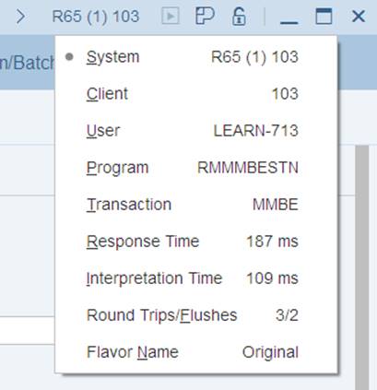Viewport: 377px width, 390px height.
Task: Maximize the SAP window
Action: tap(324, 16)
